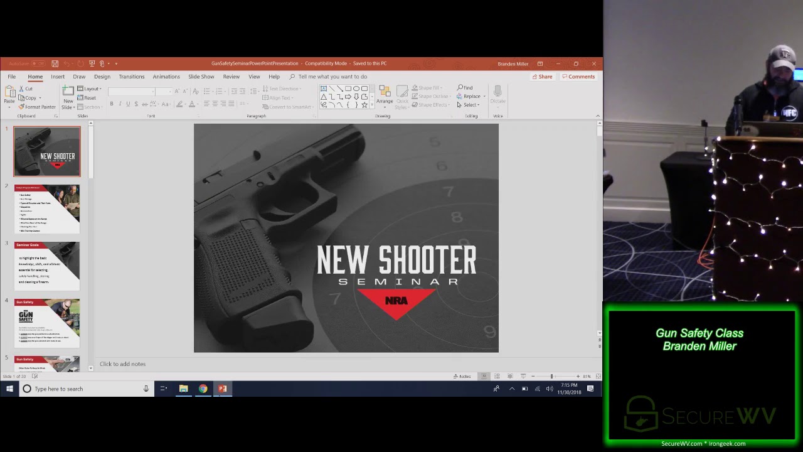Select the isosceles Triangle shape in gallery
The width and height of the screenshot is (803, 452).
pyautogui.click(x=324, y=97)
